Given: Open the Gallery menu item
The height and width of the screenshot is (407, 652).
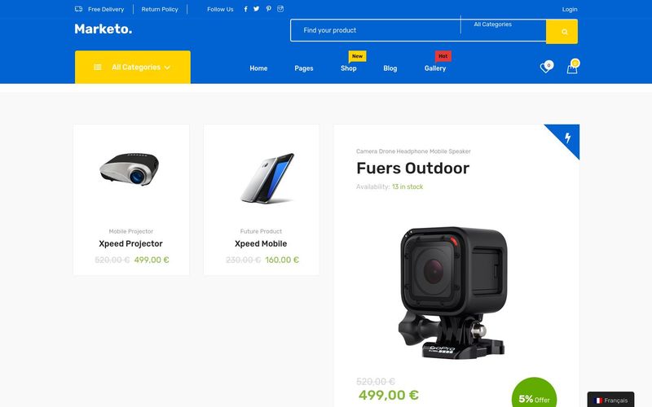Looking at the screenshot, I should [435, 68].
